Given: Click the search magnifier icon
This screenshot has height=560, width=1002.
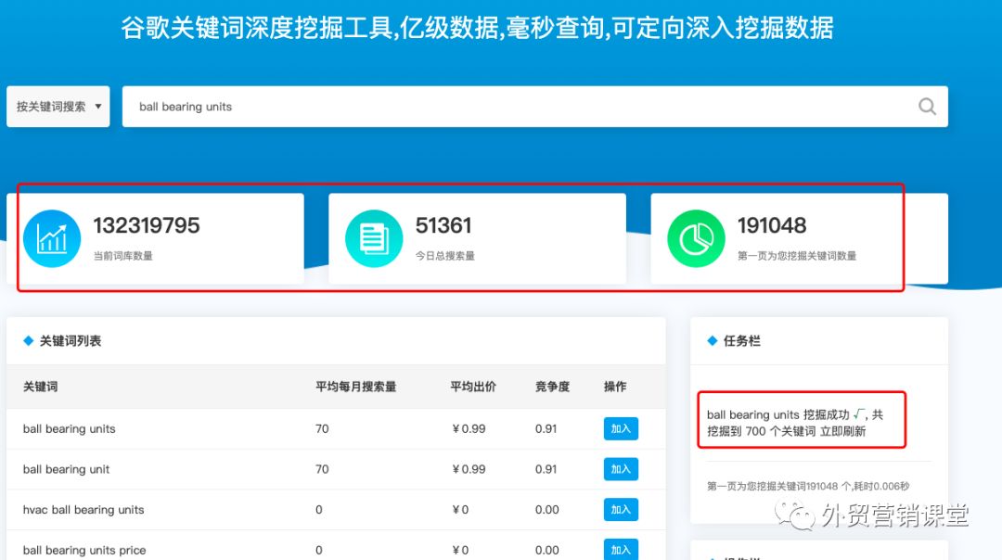Looking at the screenshot, I should 927,107.
